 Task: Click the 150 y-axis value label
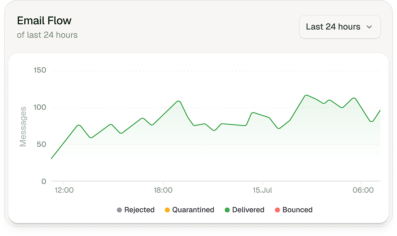(x=39, y=70)
